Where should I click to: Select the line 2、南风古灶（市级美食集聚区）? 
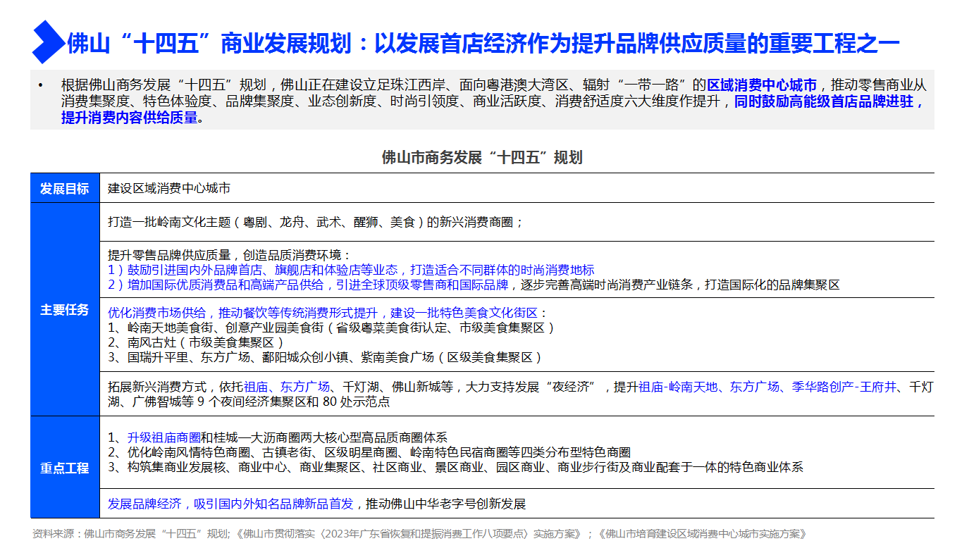pos(196,342)
